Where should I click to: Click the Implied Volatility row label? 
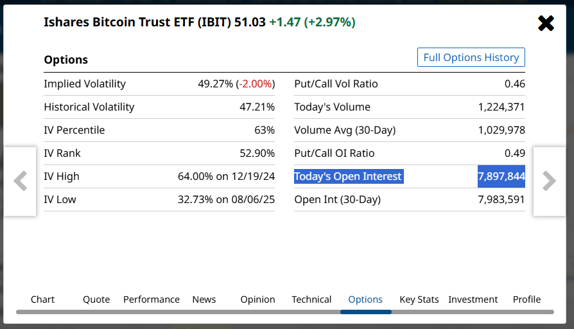click(85, 84)
